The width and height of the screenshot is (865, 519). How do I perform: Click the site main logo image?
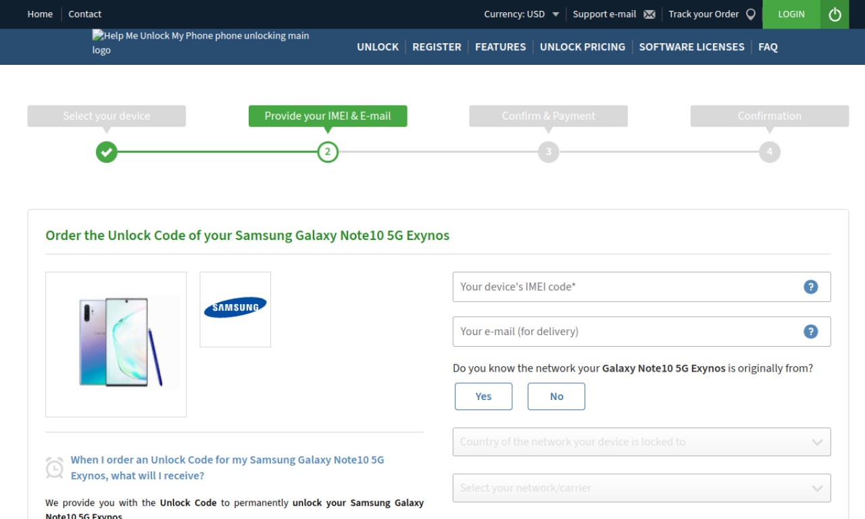[x=201, y=43]
